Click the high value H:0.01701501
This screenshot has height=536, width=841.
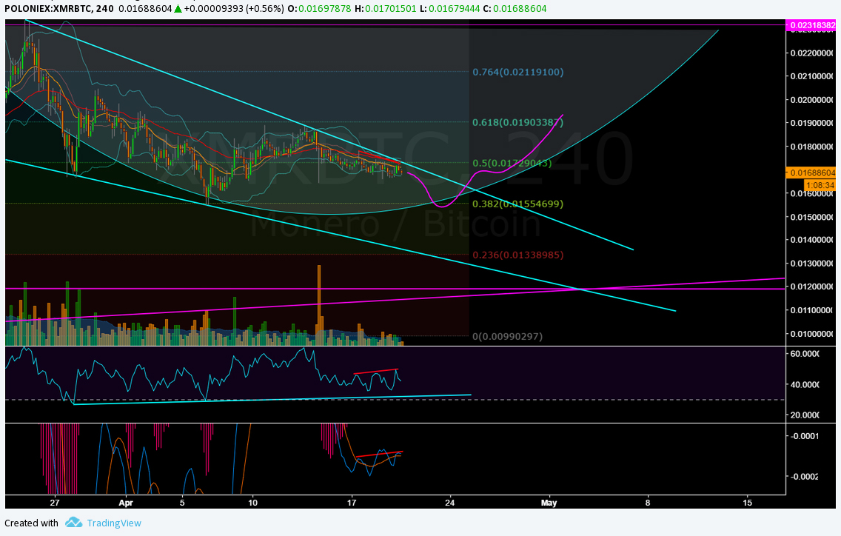(x=385, y=9)
